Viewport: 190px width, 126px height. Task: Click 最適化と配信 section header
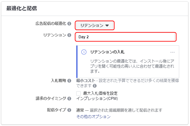22,8
